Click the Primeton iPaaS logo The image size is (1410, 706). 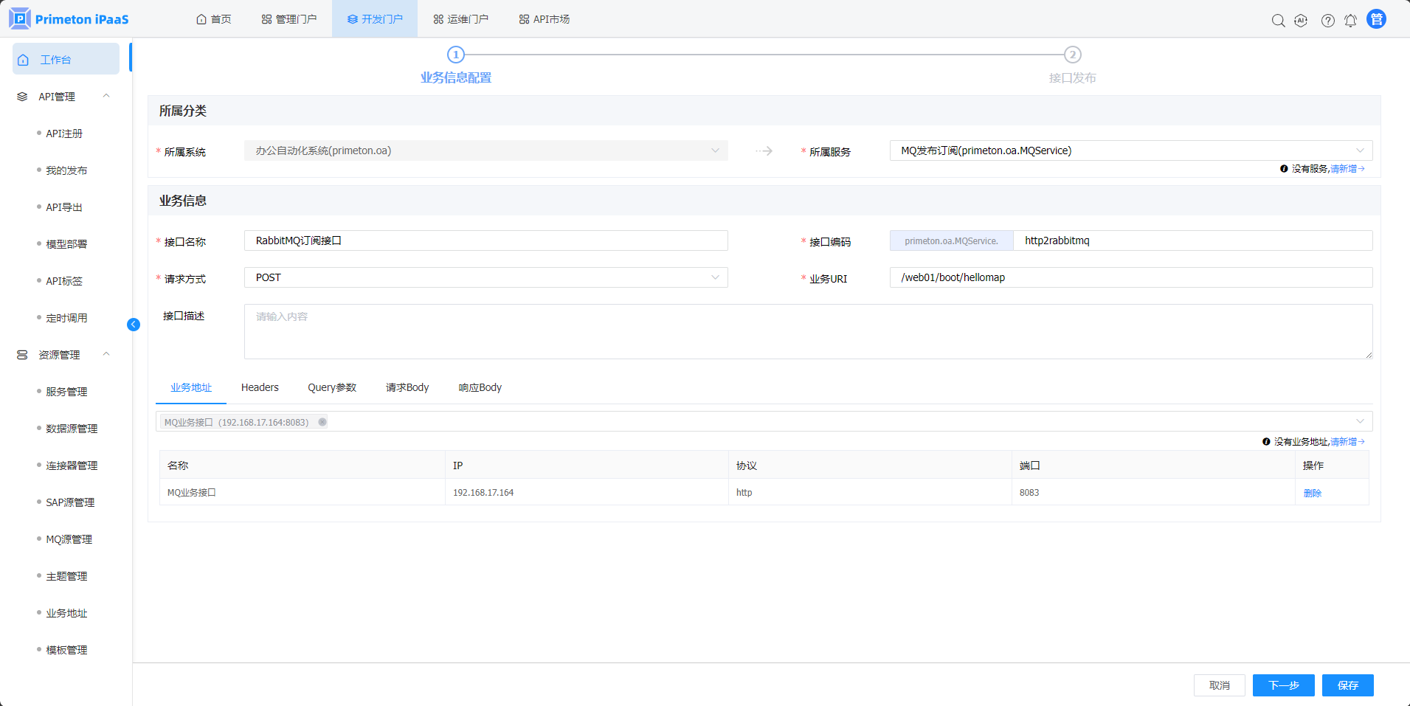click(x=69, y=19)
